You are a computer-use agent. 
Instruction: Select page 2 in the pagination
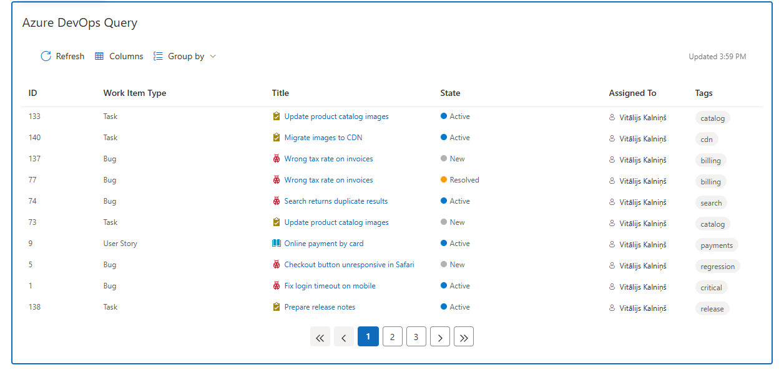[x=392, y=337]
